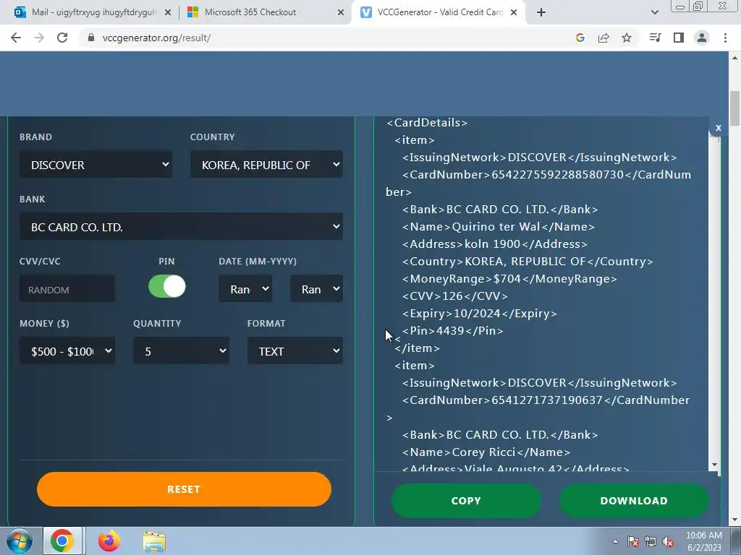The image size is (741, 555).
Task: Click the Google icon in address bar
Action: (580, 38)
